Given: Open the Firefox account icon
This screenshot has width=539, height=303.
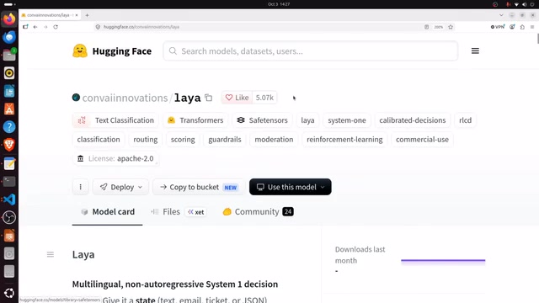Looking at the screenshot, I should tap(512, 27).
